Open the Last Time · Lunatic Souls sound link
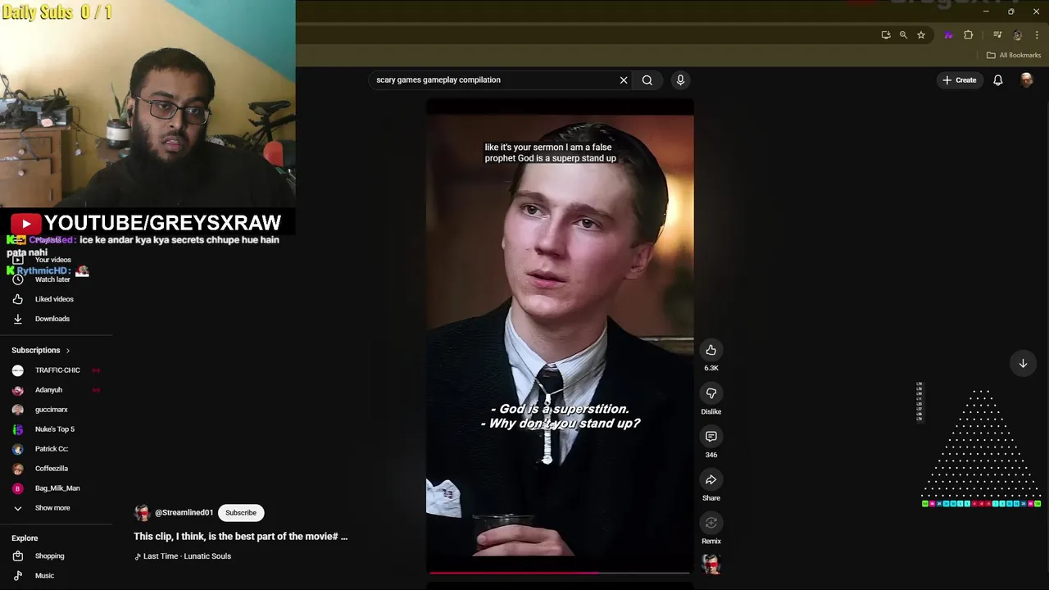Screen dimensions: 1049x590 [183, 556]
